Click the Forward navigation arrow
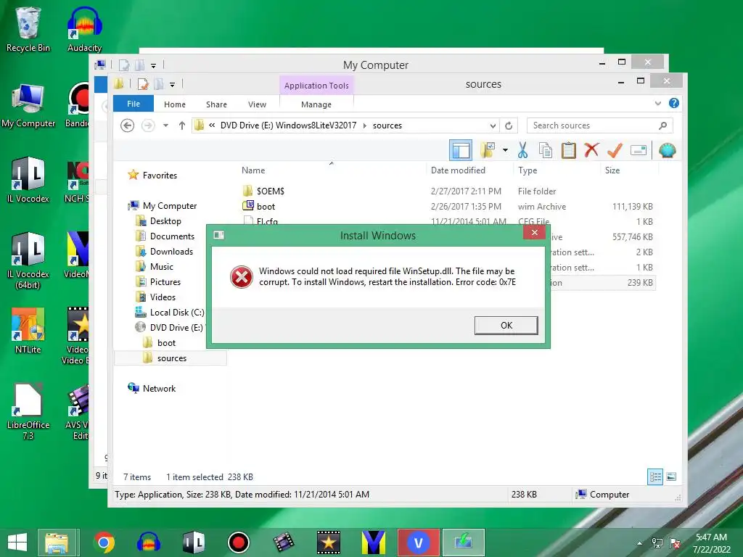Screen dimensions: 743x557 [148, 125]
